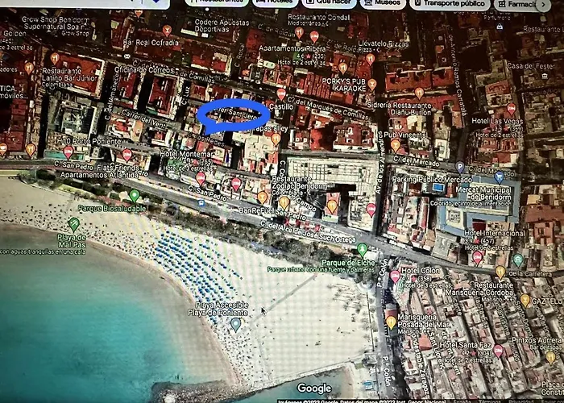Open the Restaurante Marisquería Córdoba pin
Image resolution: width=564 pixels, height=403 pixels.
click(x=525, y=301)
